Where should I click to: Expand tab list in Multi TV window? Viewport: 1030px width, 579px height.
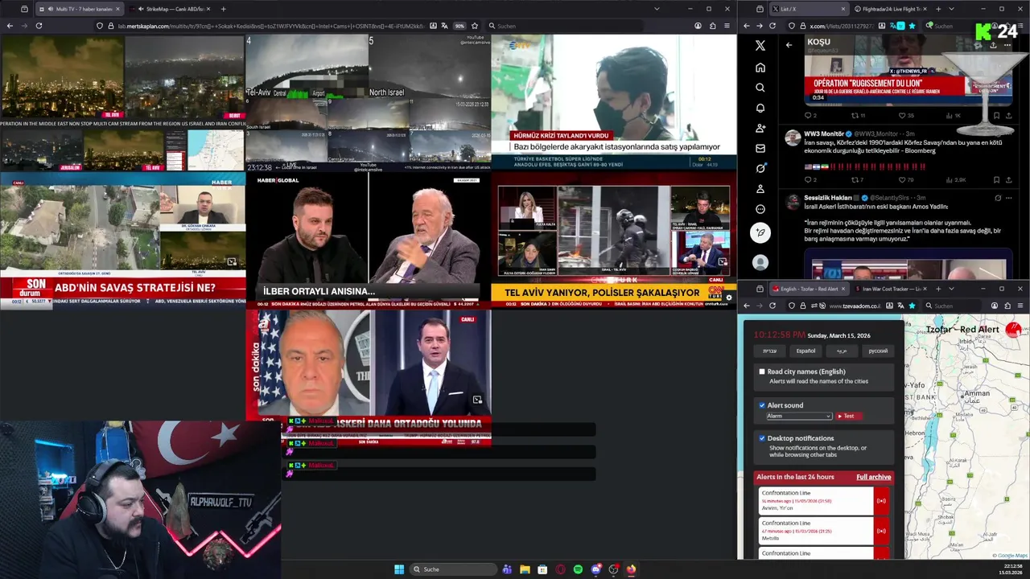(x=657, y=9)
